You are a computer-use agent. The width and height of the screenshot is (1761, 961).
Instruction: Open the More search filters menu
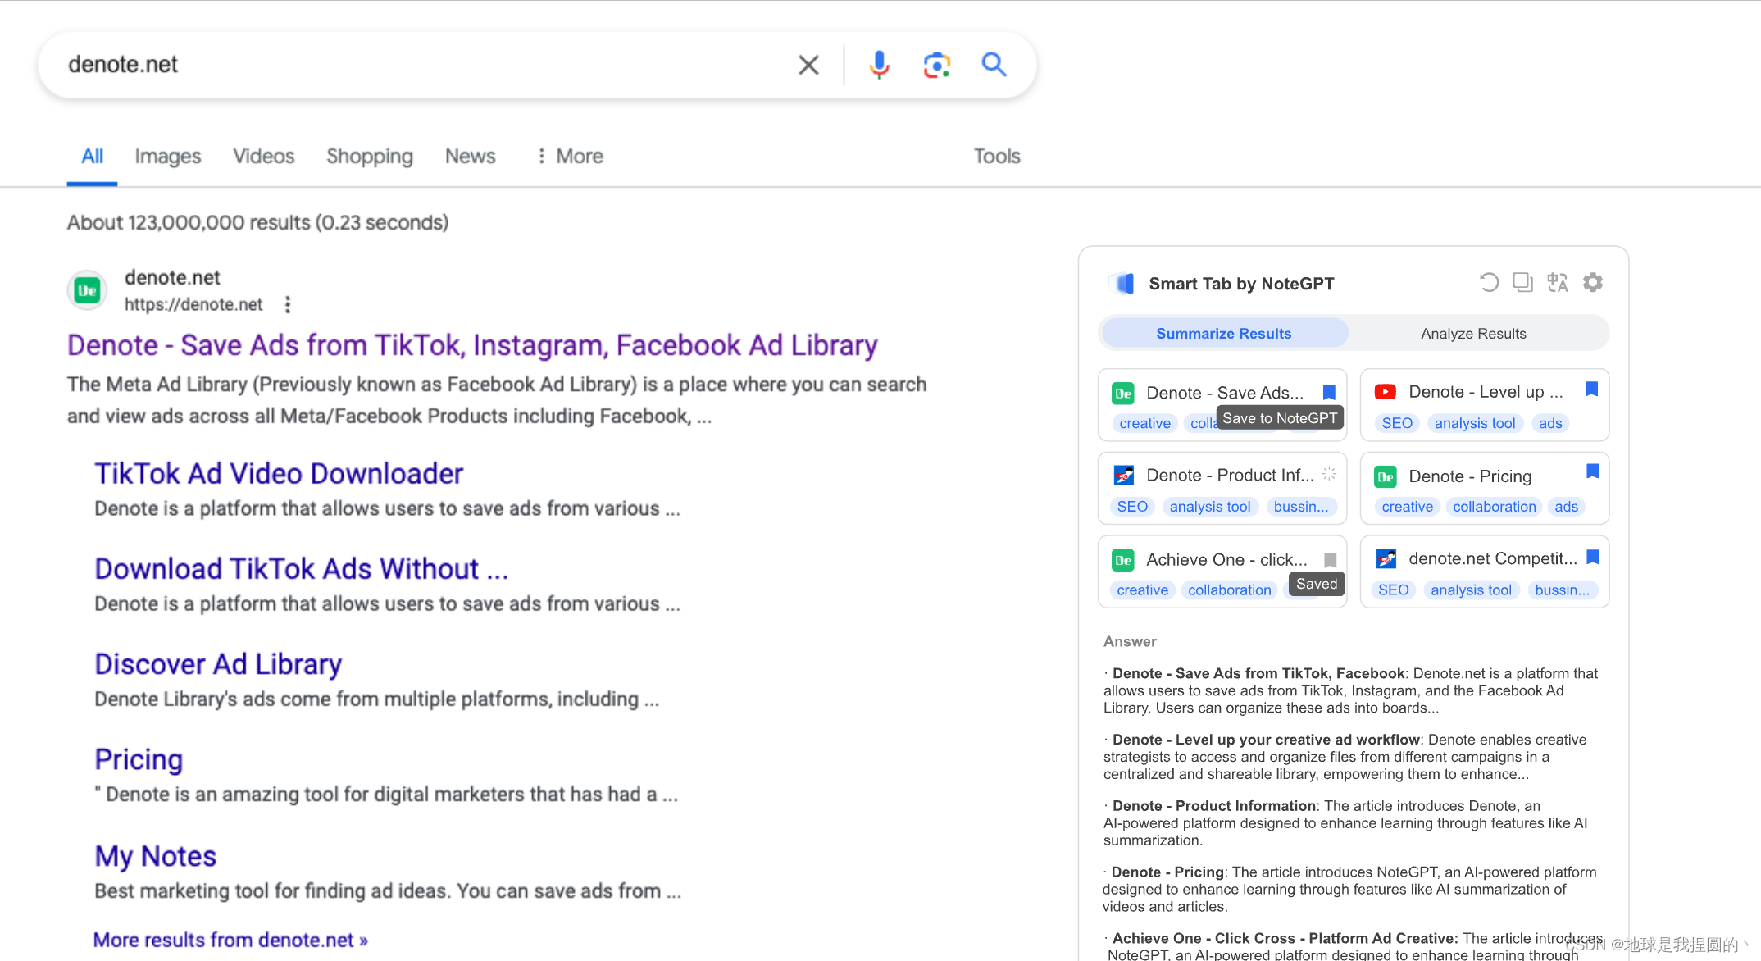pos(571,156)
